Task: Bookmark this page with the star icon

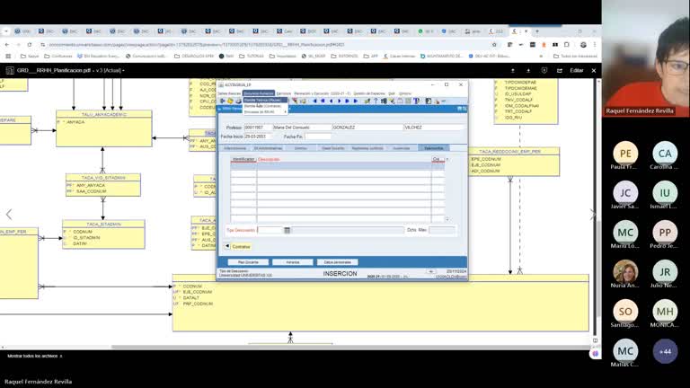Action: coord(494,44)
